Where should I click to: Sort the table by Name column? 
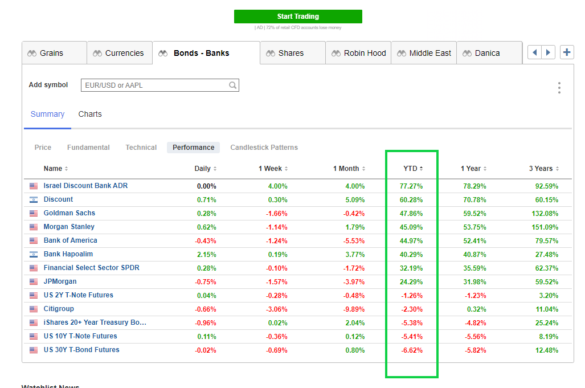(x=56, y=169)
